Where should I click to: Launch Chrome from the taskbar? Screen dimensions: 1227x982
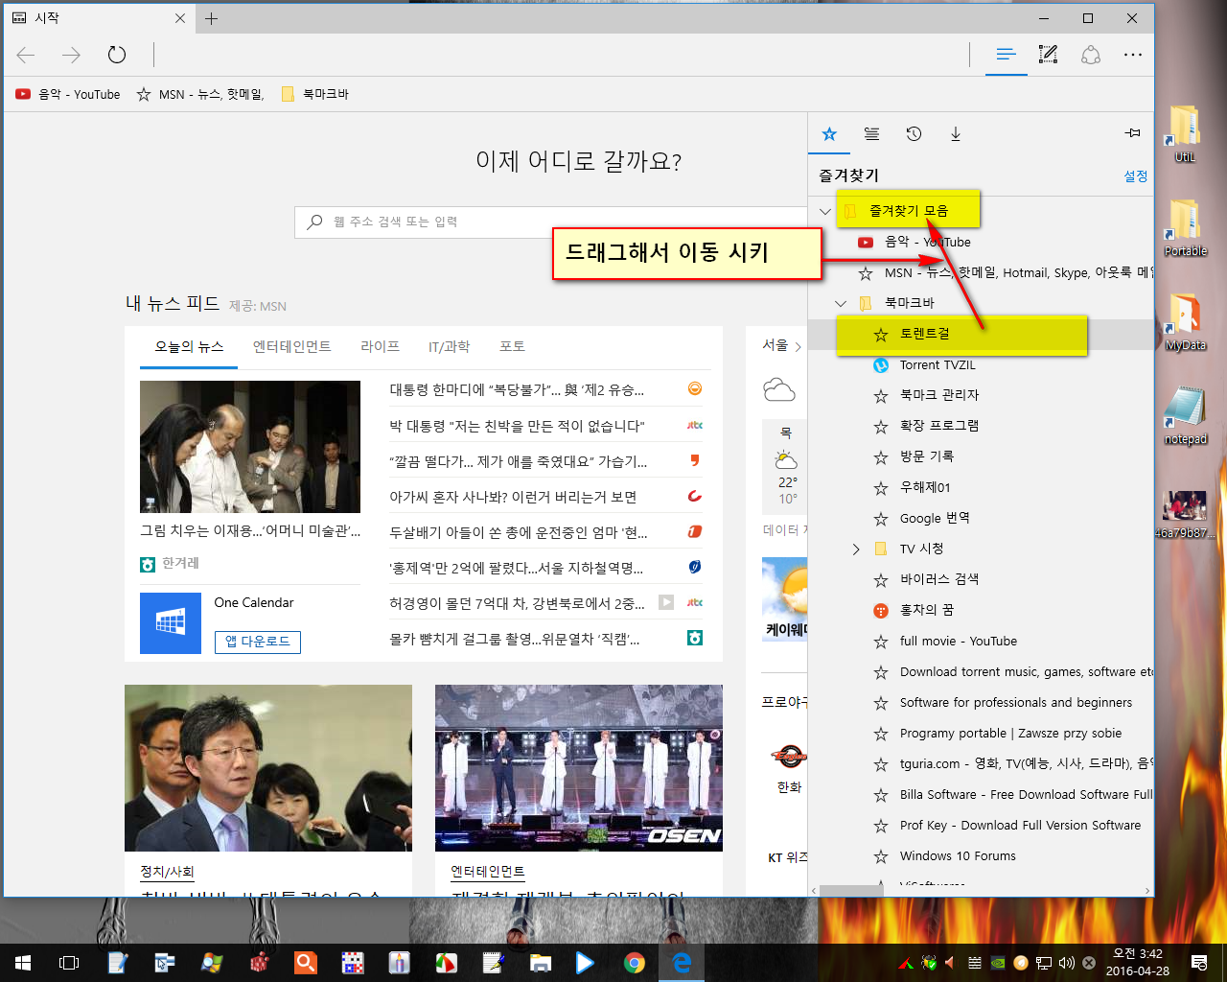[634, 963]
